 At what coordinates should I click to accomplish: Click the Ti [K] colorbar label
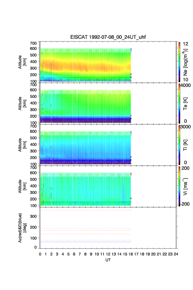(x=185, y=145)
